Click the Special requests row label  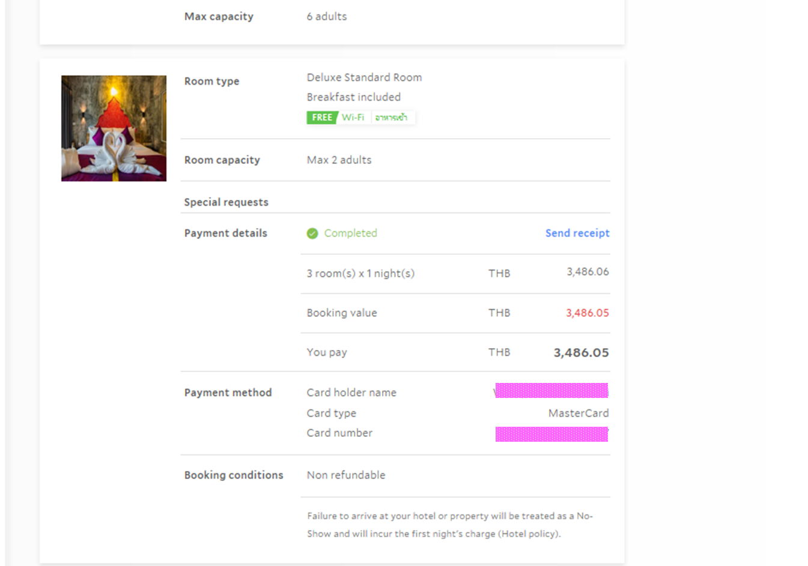coord(226,202)
